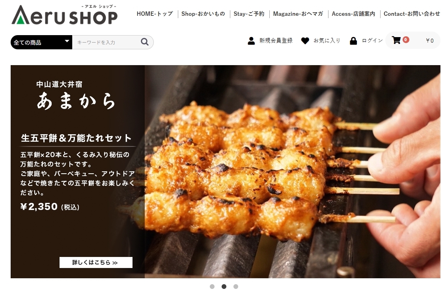446x298 pixels.
Task: Select the first carousel slide dot
Action: pos(212,287)
